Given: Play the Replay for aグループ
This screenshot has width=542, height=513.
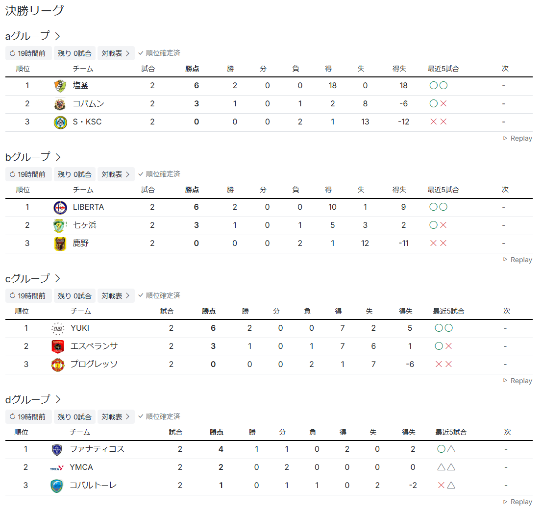Looking at the screenshot, I should click(x=517, y=139).
